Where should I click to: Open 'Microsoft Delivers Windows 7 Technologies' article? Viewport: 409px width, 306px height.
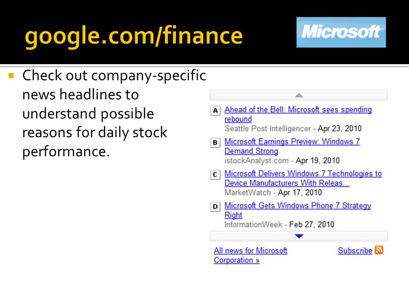(303, 178)
